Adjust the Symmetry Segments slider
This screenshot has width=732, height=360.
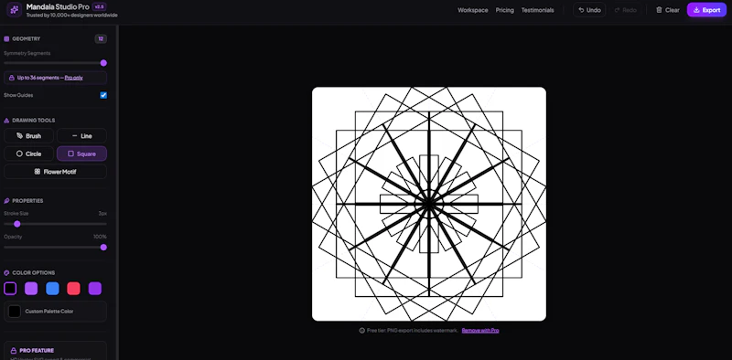click(55, 63)
